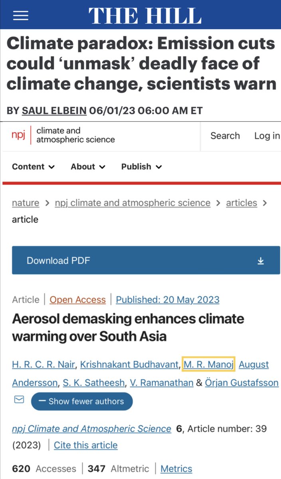This screenshot has height=479, width=281.
Task: Expand the Content dropdown menu
Action: (34, 167)
